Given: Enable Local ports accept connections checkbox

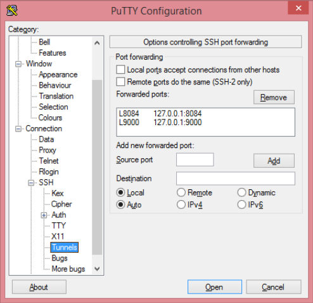Looking at the screenshot, I should tap(120, 70).
